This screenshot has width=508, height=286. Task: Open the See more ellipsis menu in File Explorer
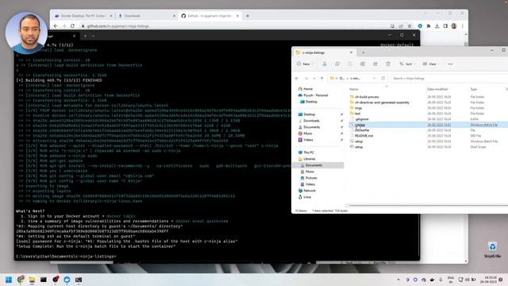(x=450, y=64)
